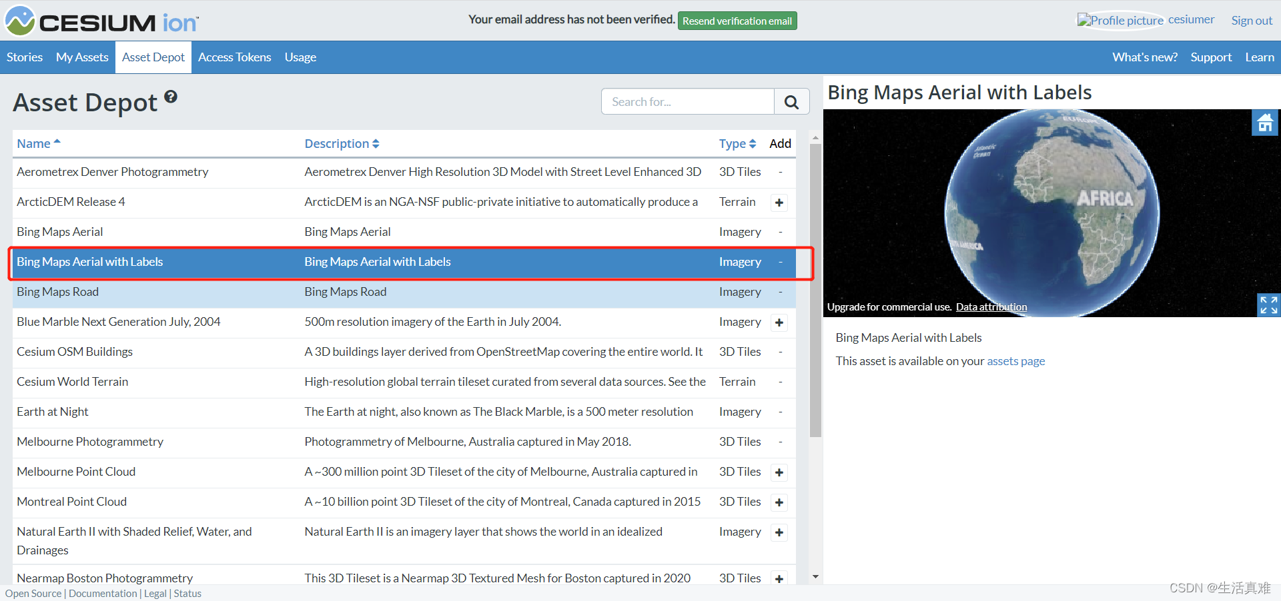Select the Cesium World Terrain row
The height and width of the screenshot is (601, 1281).
404,382
